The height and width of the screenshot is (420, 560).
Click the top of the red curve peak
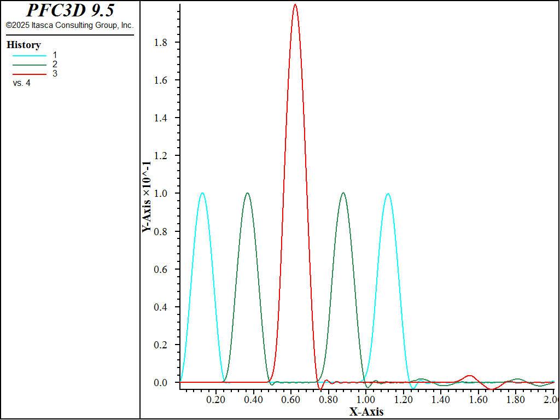click(x=295, y=4)
